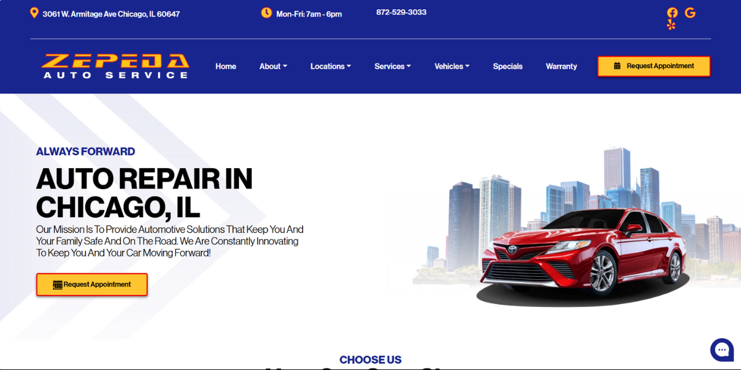Open the Vehicles dropdown
The width and height of the screenshot is (741, 370).
coord(452,66)
